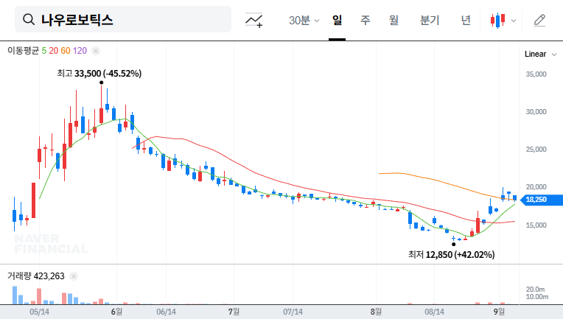Remove the 거래량 volume indicator with X
This screenshot has height=319, width=563.
pyautogui.click(x=74, y=276)
